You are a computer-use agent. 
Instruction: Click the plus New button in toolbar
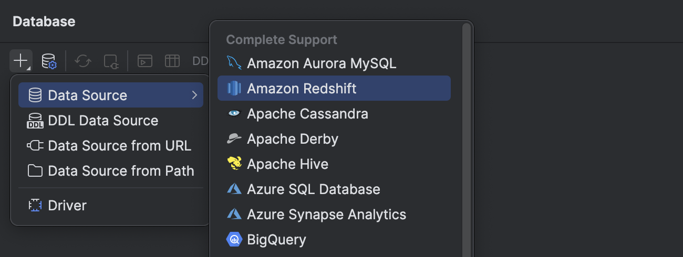20,61
